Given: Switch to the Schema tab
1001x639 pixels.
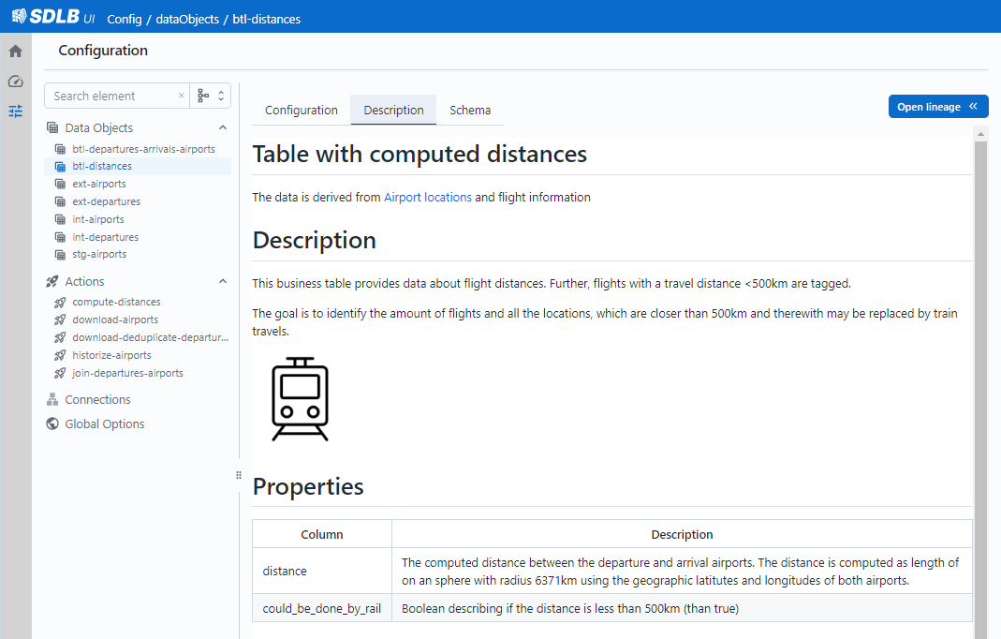Looking at the screenshot, I should click(x=470, y=110).
